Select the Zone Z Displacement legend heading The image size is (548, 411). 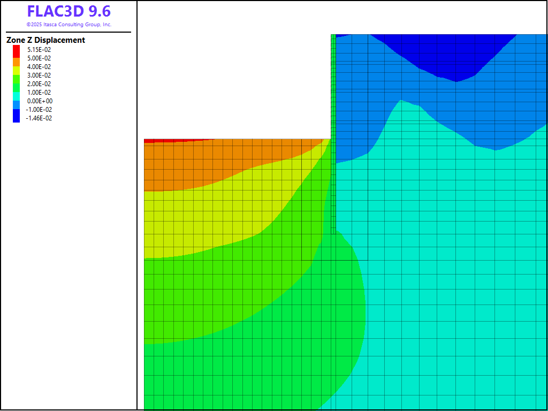(x=45, y=40)
